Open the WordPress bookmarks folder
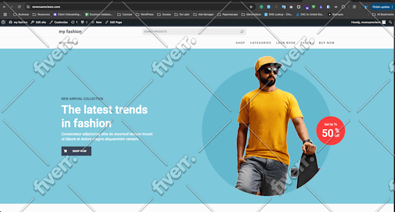395x212 pixels. click(145, 15)
